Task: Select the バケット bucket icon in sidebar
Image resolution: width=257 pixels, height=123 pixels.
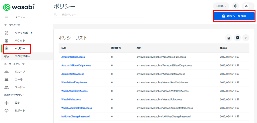Action: (x=7, y=41)
